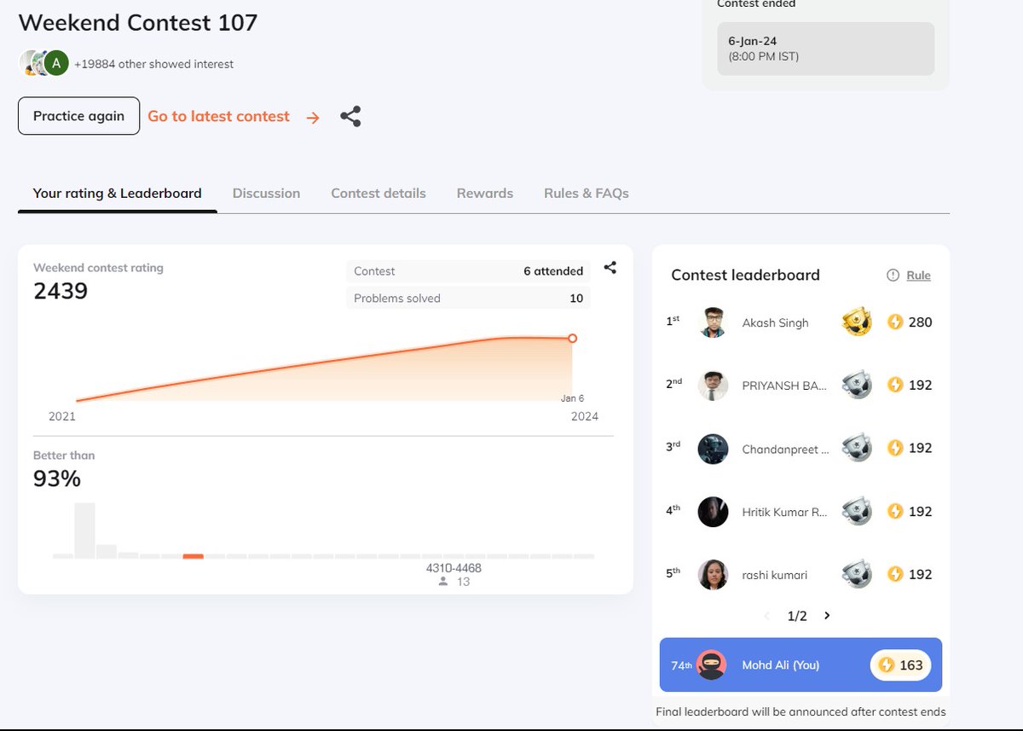The width and height of the screenshot is (1023, 731).
Task: Open the Go to latest contest link
Action: 218,116
